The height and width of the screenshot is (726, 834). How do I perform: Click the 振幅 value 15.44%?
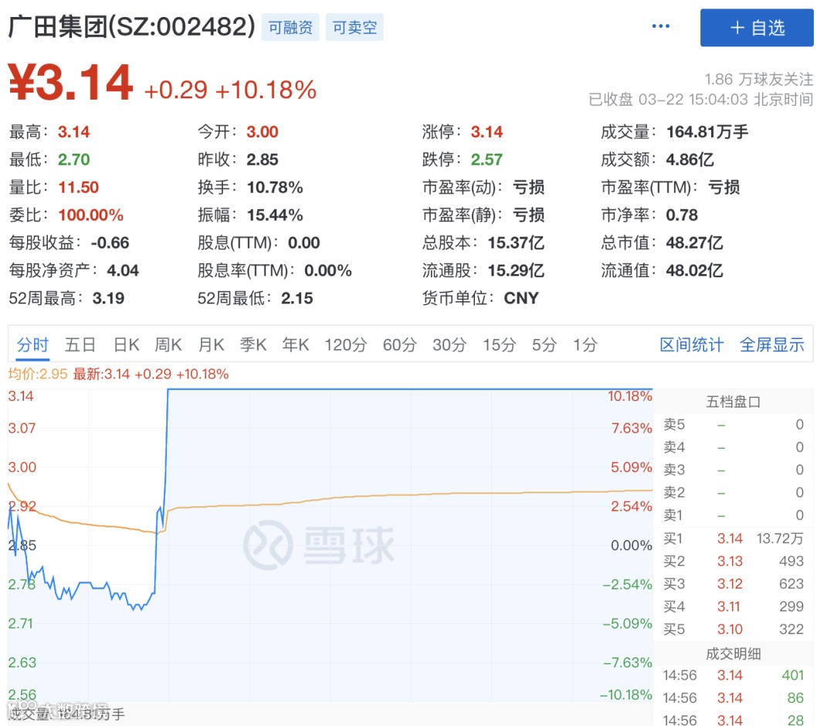pos(275,215)
